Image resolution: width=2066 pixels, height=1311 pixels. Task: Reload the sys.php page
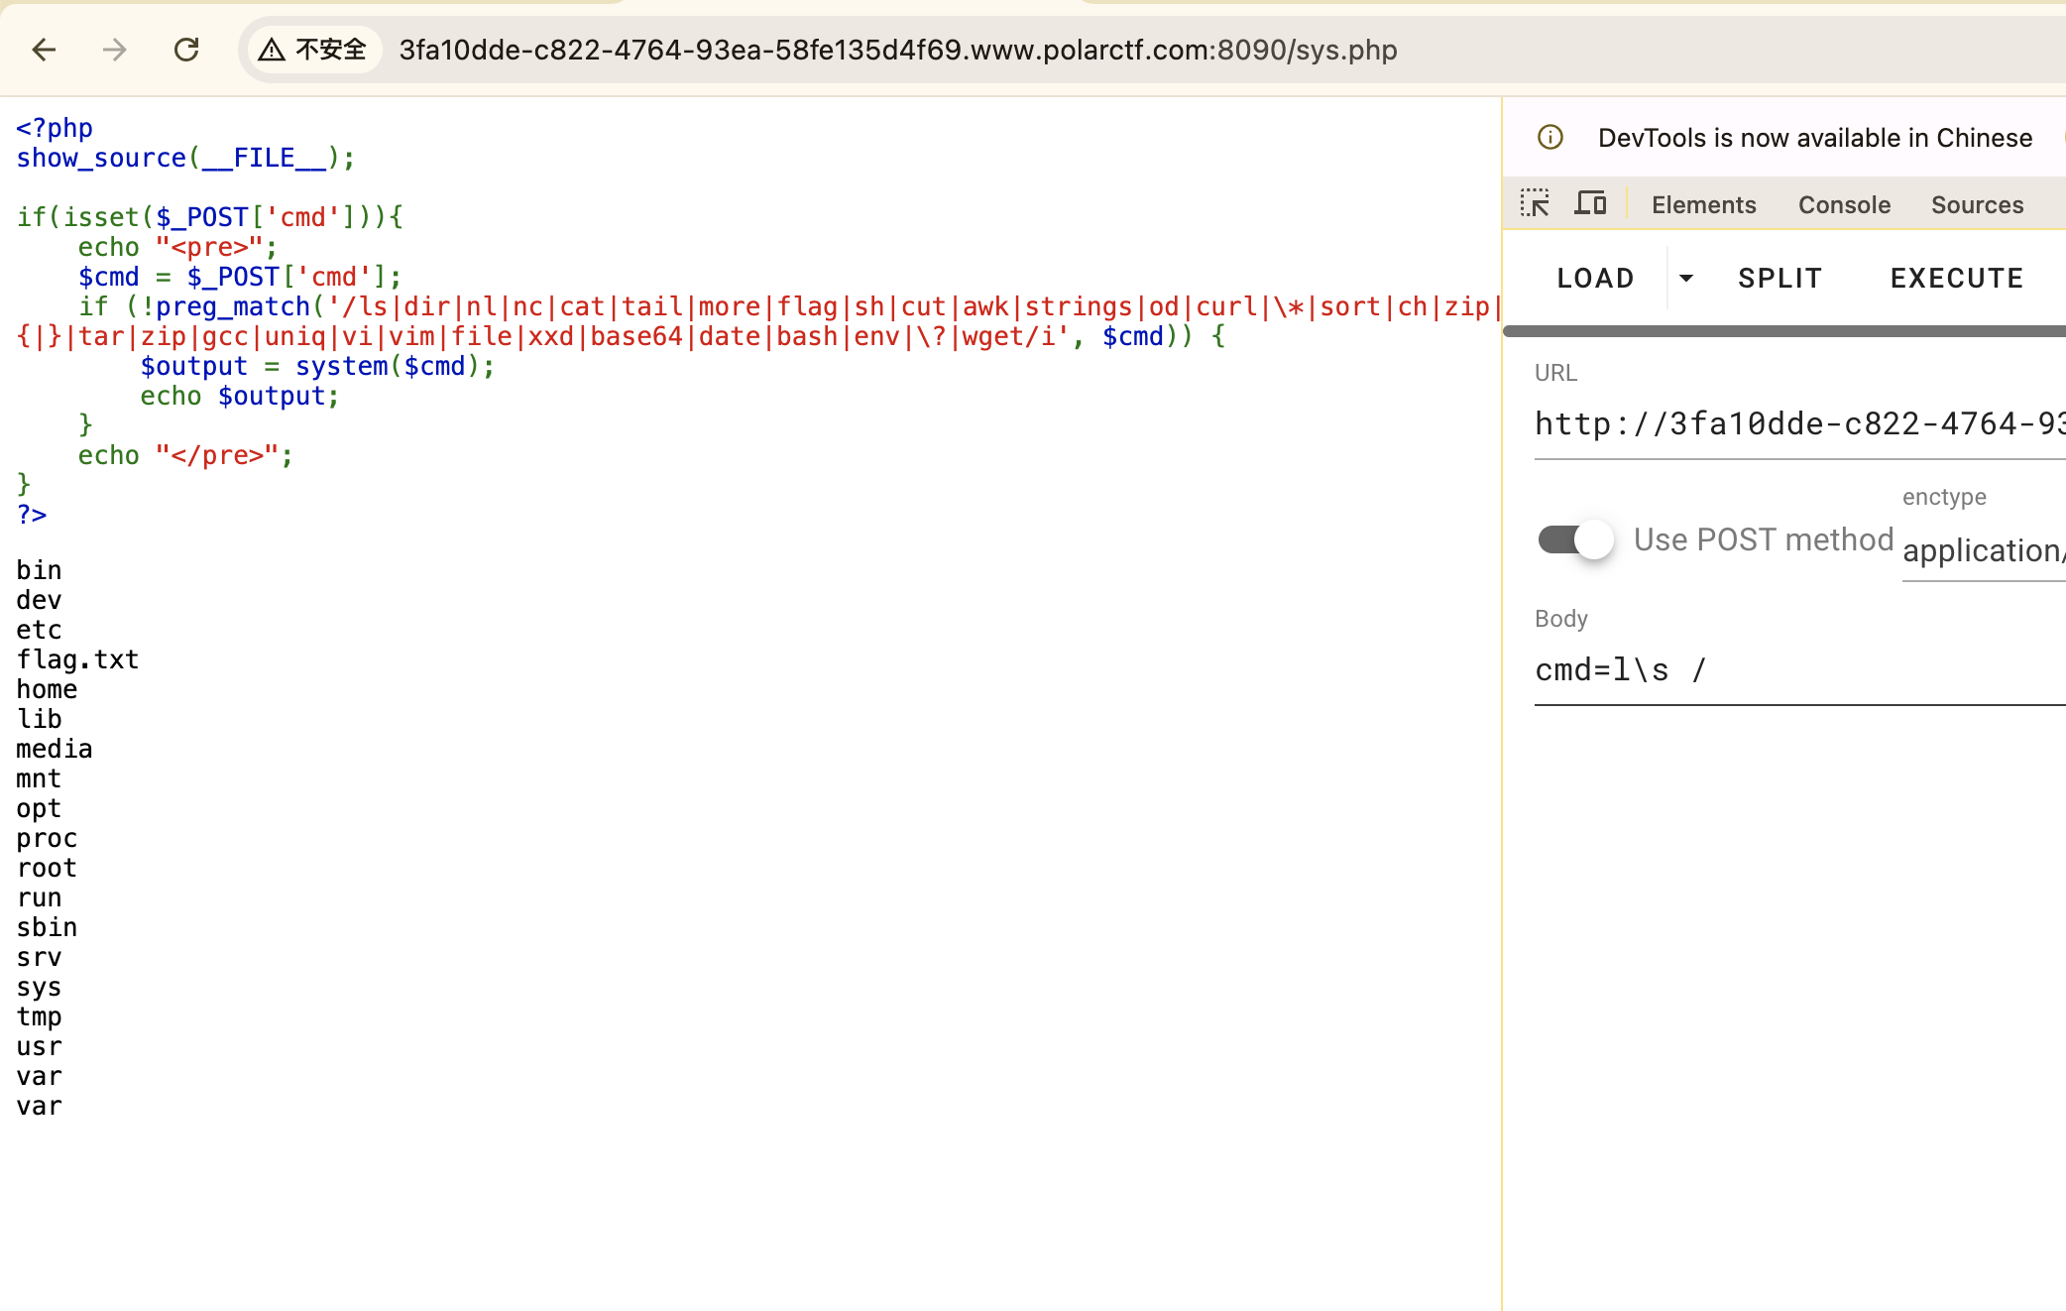(186, 50)
